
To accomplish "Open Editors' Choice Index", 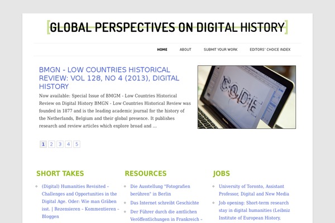I will coord(270,50).
